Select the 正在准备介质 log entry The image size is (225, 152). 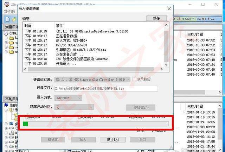tap(70, 54)
